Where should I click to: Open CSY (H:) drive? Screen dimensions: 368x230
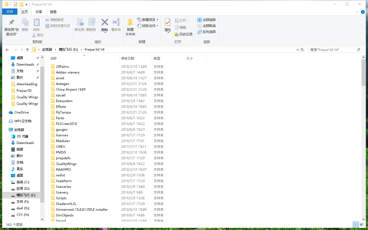[23, 215]
